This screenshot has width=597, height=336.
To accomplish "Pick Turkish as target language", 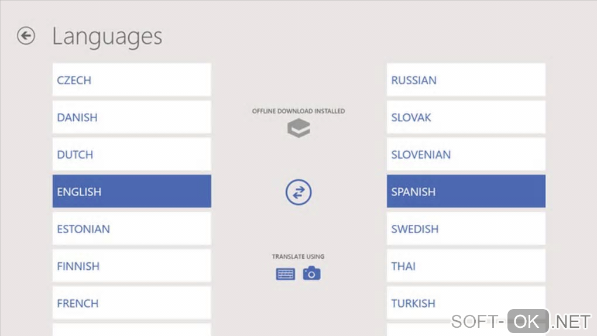I will point(466,303).
